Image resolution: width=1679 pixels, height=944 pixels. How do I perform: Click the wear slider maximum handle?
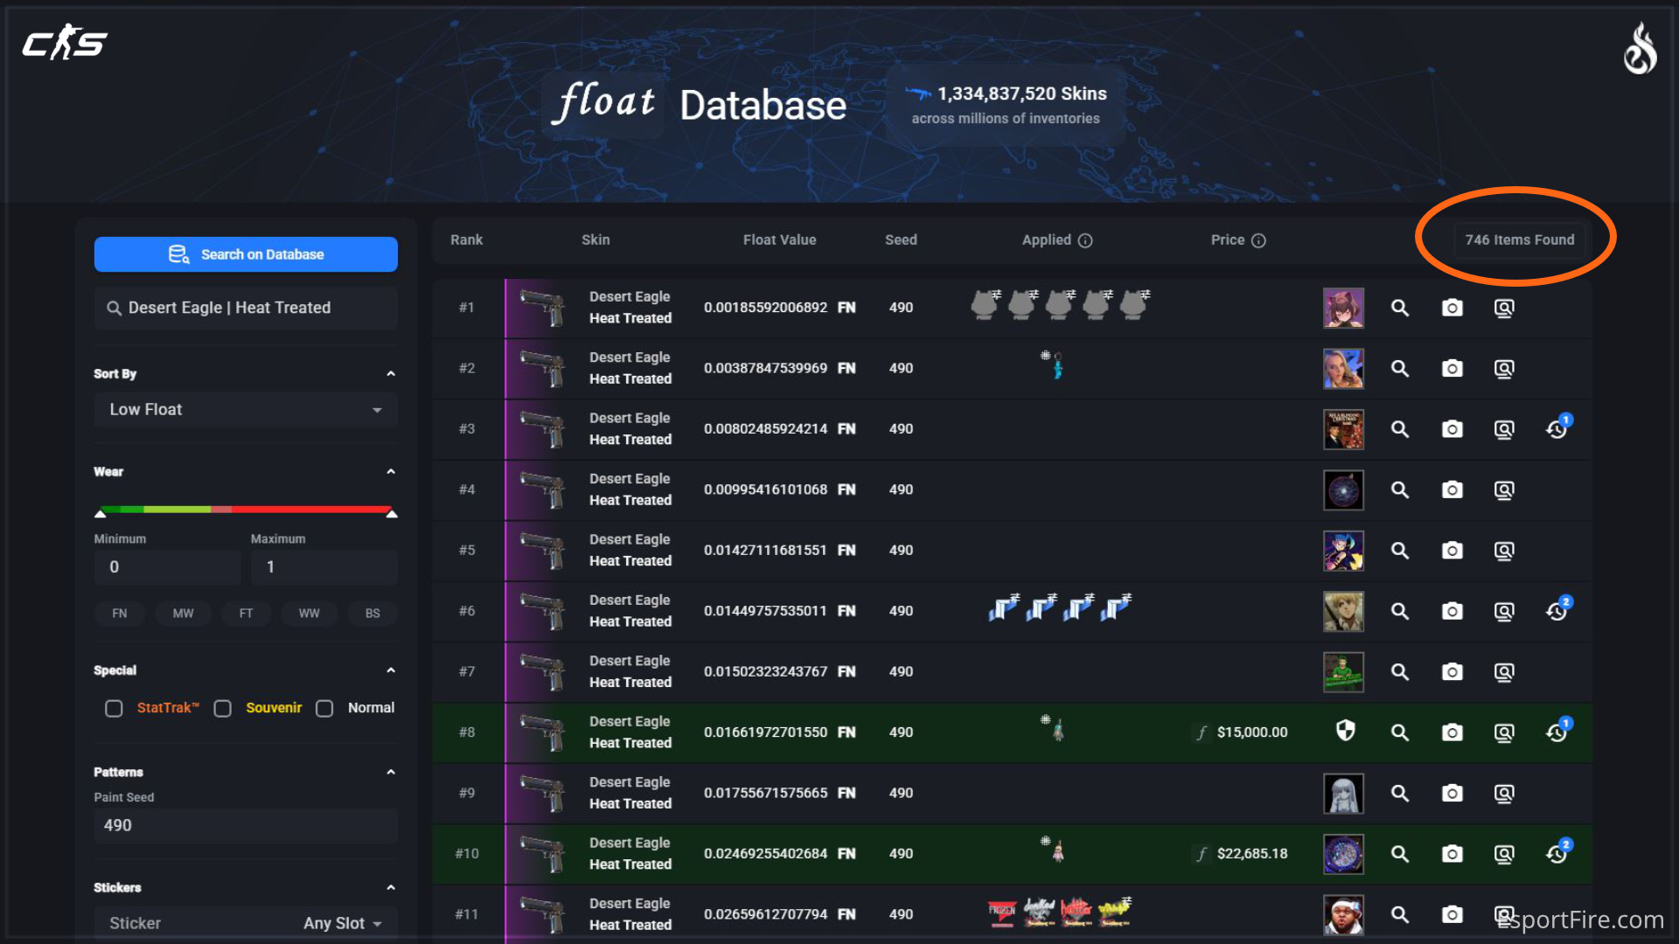[x=392, y=513]
